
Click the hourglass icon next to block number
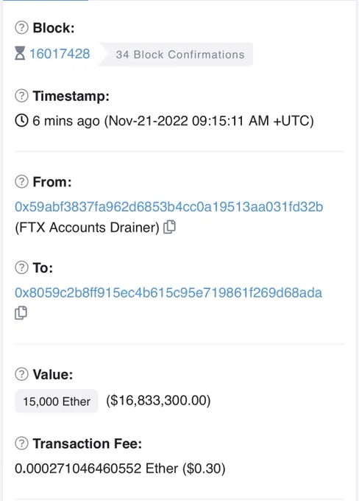point(20,53)
